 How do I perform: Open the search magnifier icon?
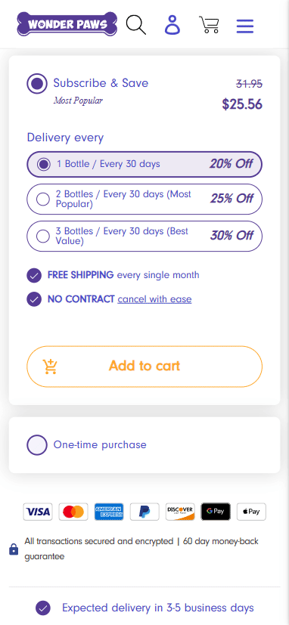(136, 25)
